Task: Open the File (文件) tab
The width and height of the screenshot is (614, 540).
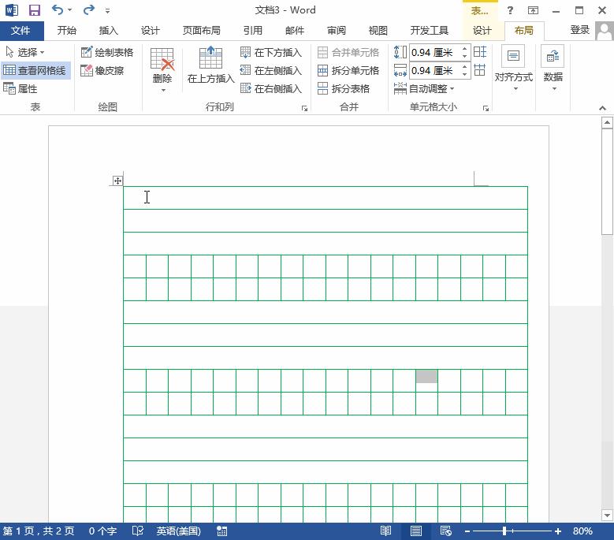Action: click(x=20, y=31)
